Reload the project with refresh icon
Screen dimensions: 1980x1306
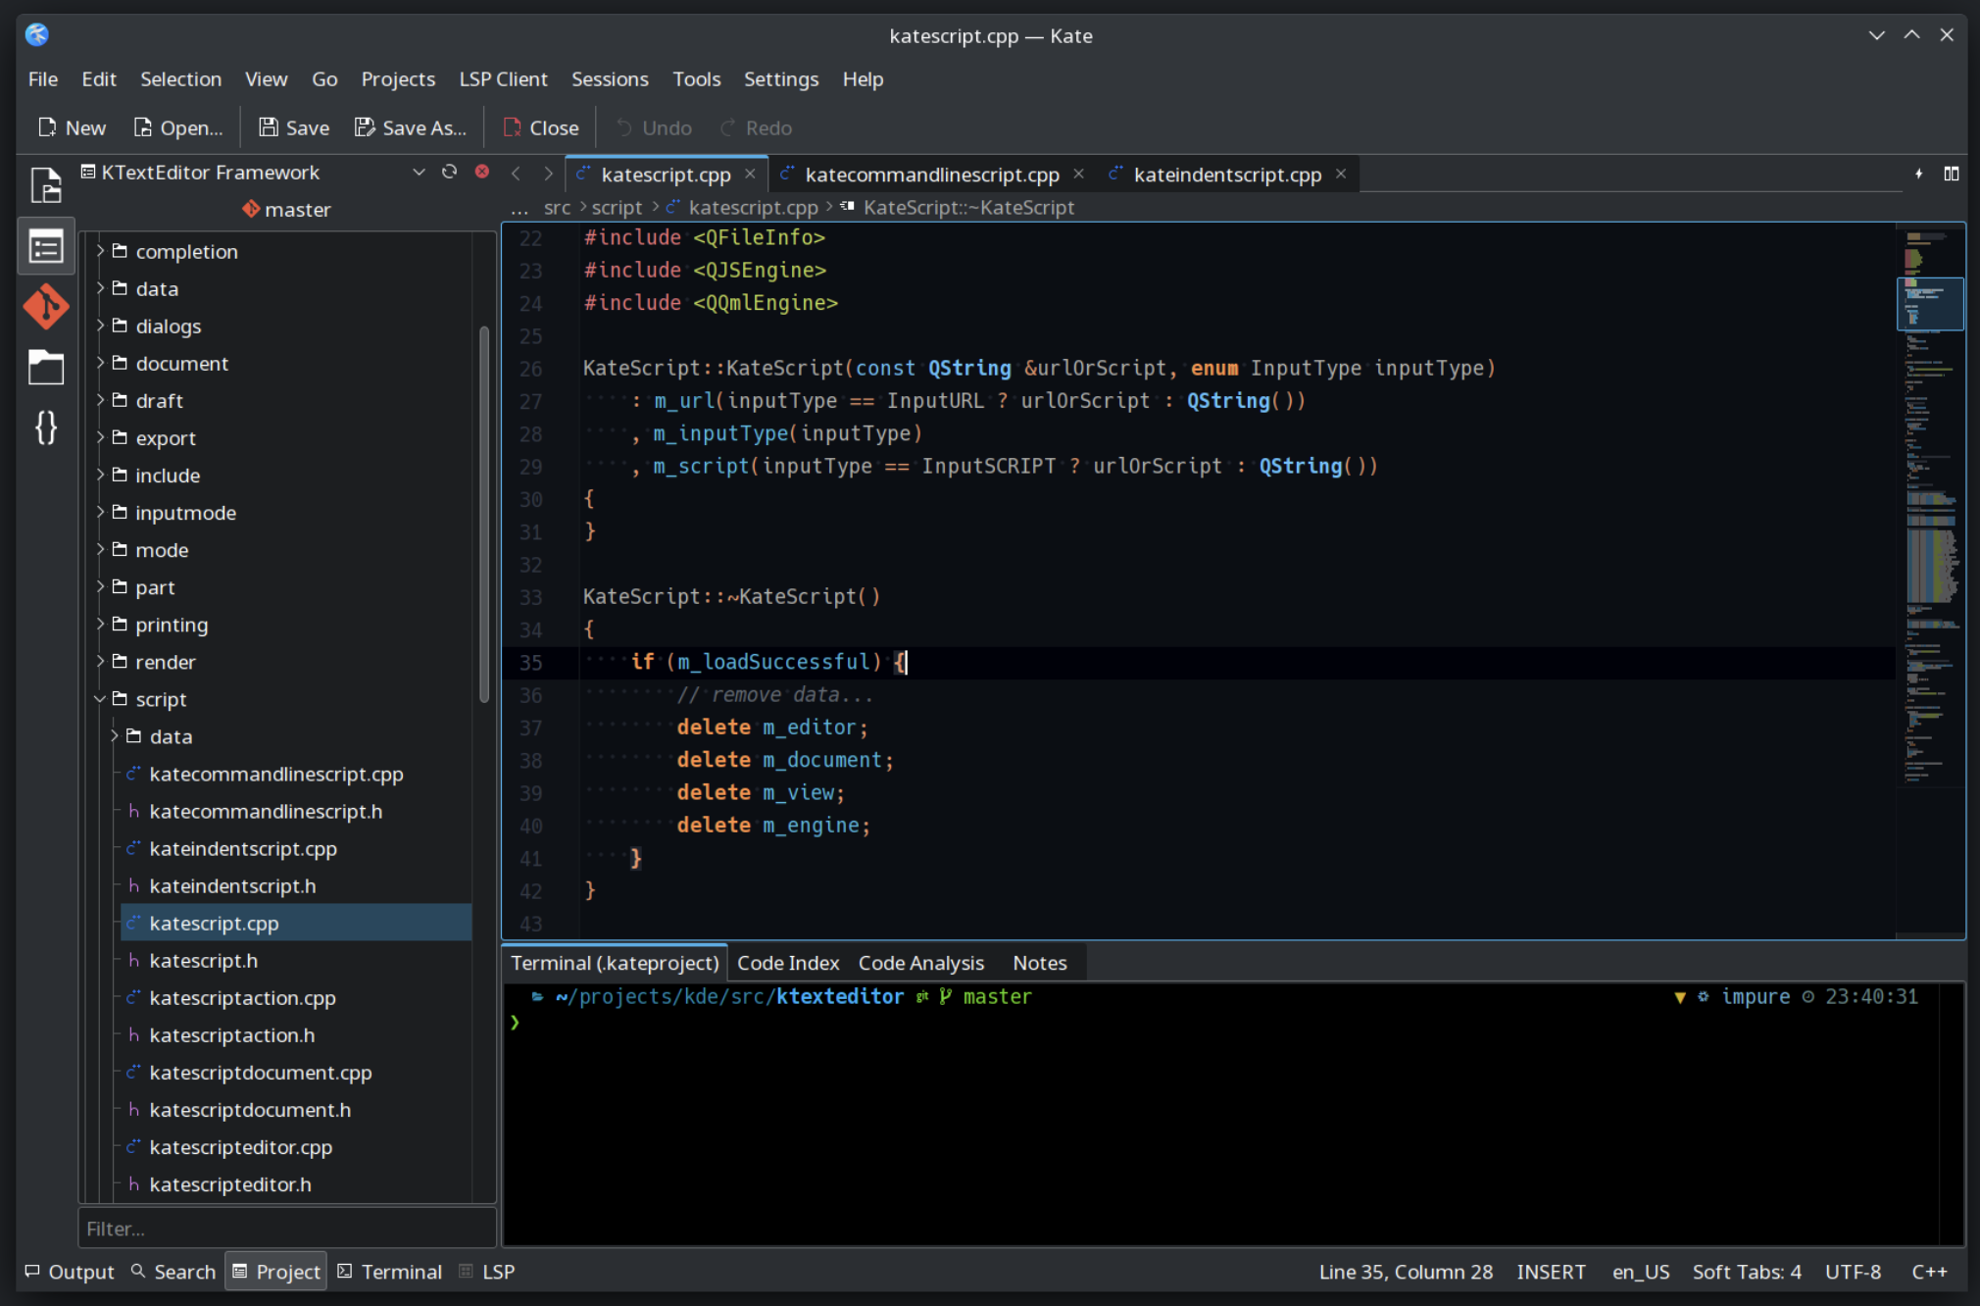pos(449,172)
